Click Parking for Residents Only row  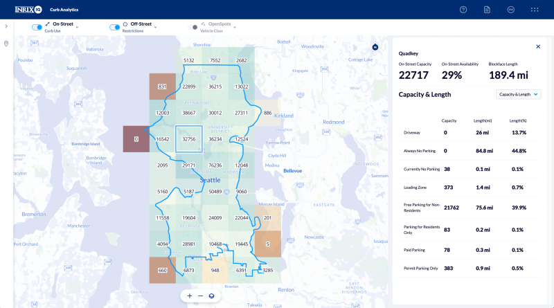470,230
